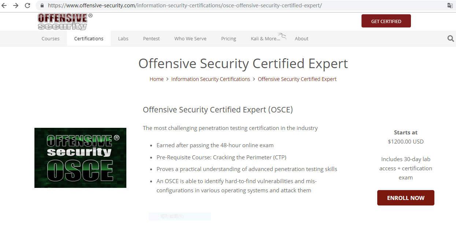This screenshot has width=456, height=230.
Task: Click the page title Offensive Security Certified Expert
Action: click(243, 64)
